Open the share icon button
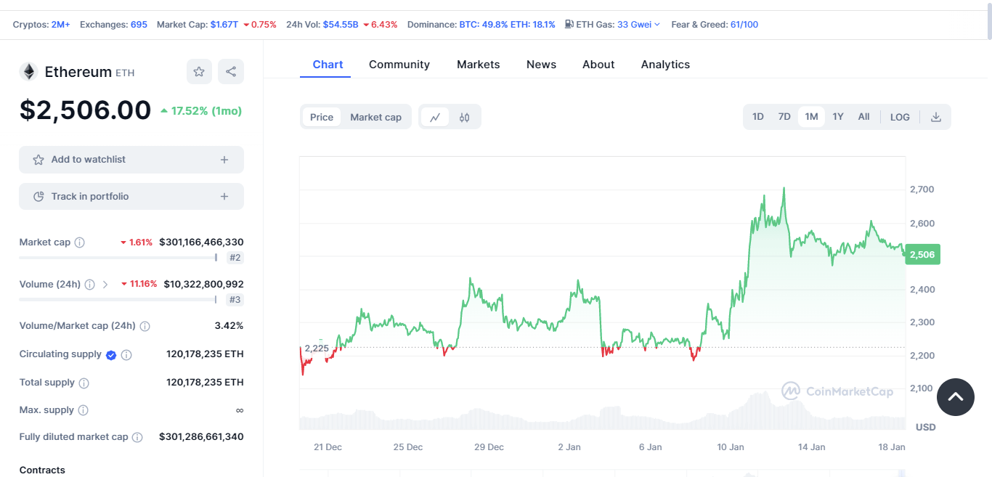This screenshot has width=992, height=477. point(231,71)
